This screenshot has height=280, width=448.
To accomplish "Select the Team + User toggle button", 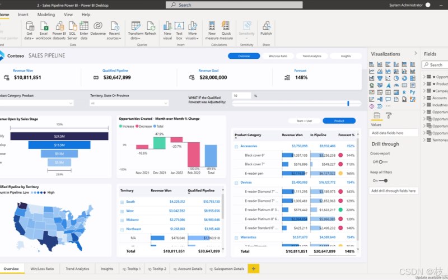I will point(304,121).
